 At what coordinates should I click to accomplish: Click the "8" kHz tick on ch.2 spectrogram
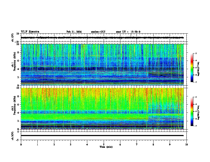[x=18, y=96]
